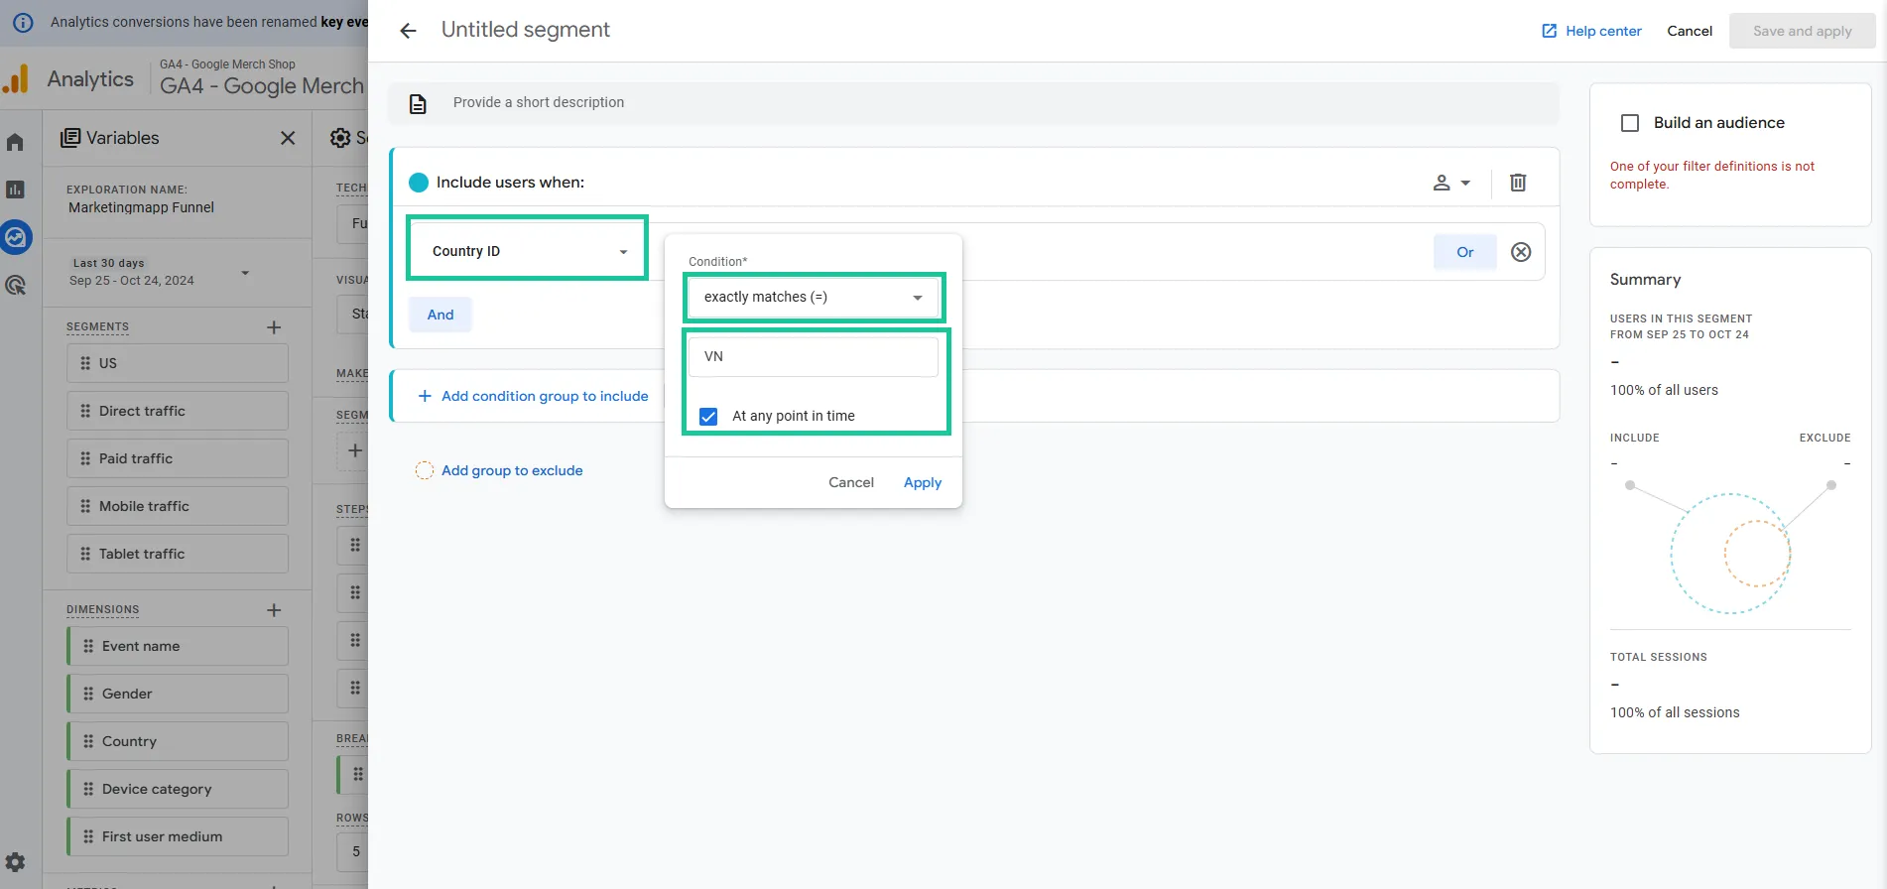Viewport: 1887px width, 889px height.
Task: Cancel the condition popup
Action: pyautogui.click(x=851, y=483)
